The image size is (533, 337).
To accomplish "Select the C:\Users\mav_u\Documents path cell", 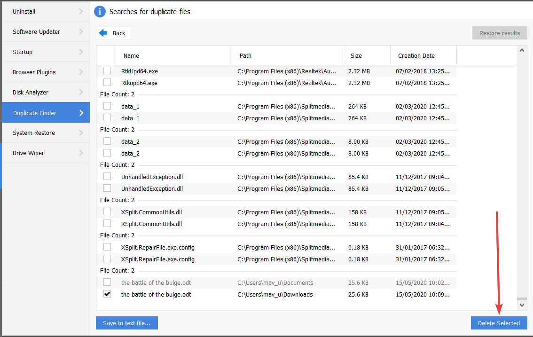I will (275, 283).
